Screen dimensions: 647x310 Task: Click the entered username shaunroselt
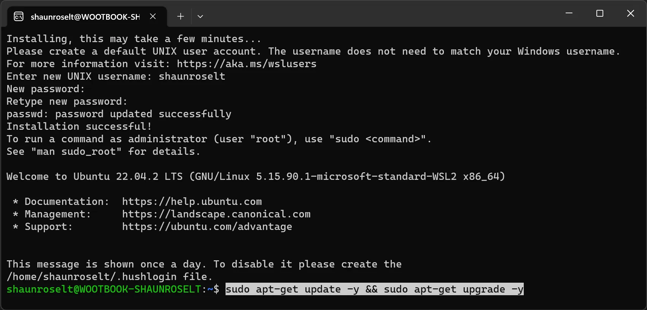point(192,76)
